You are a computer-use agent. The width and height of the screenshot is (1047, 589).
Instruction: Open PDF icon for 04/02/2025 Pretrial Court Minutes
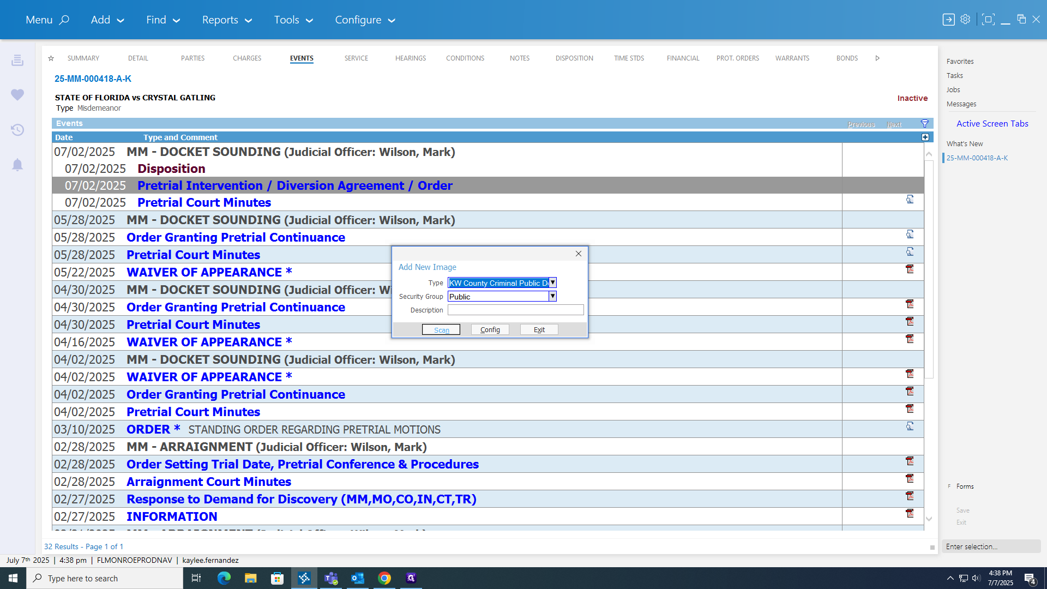click(910, 408)
